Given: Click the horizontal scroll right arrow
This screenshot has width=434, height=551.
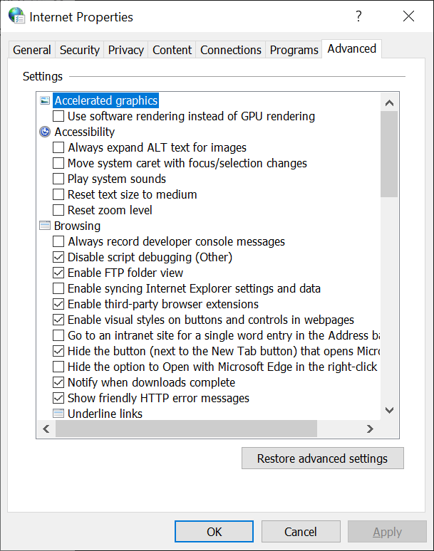Looking at the screenshot, I should click(370, 429).
